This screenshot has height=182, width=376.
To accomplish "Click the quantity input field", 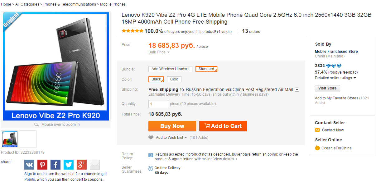I will coord(159,104).
